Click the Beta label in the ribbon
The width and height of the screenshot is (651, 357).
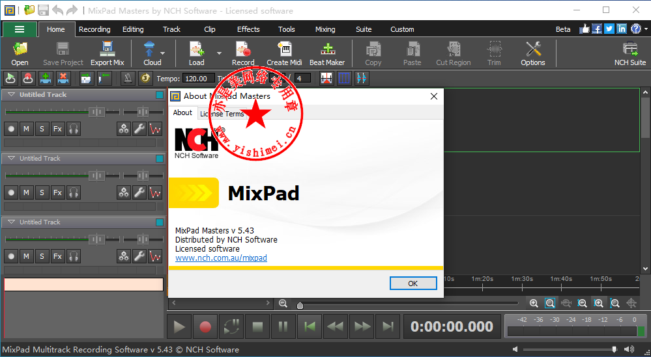(563, 29)
